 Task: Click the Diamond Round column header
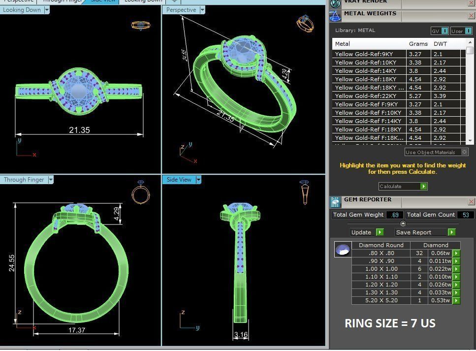381,245
